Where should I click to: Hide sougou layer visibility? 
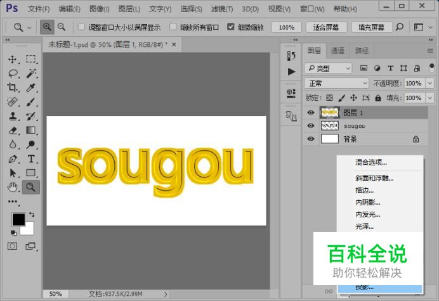[310, 125]
